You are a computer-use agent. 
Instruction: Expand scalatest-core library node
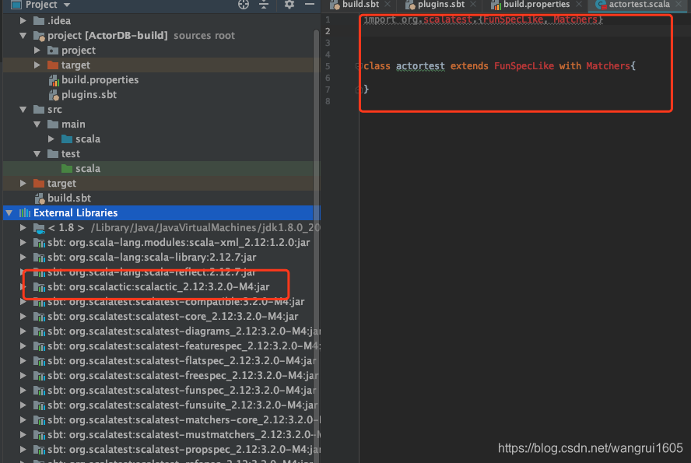23,316
